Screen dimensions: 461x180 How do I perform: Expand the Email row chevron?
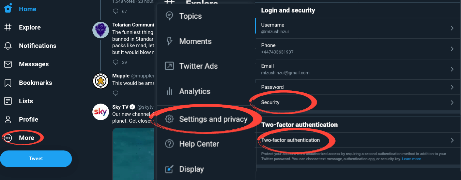[x=452, y=69]
